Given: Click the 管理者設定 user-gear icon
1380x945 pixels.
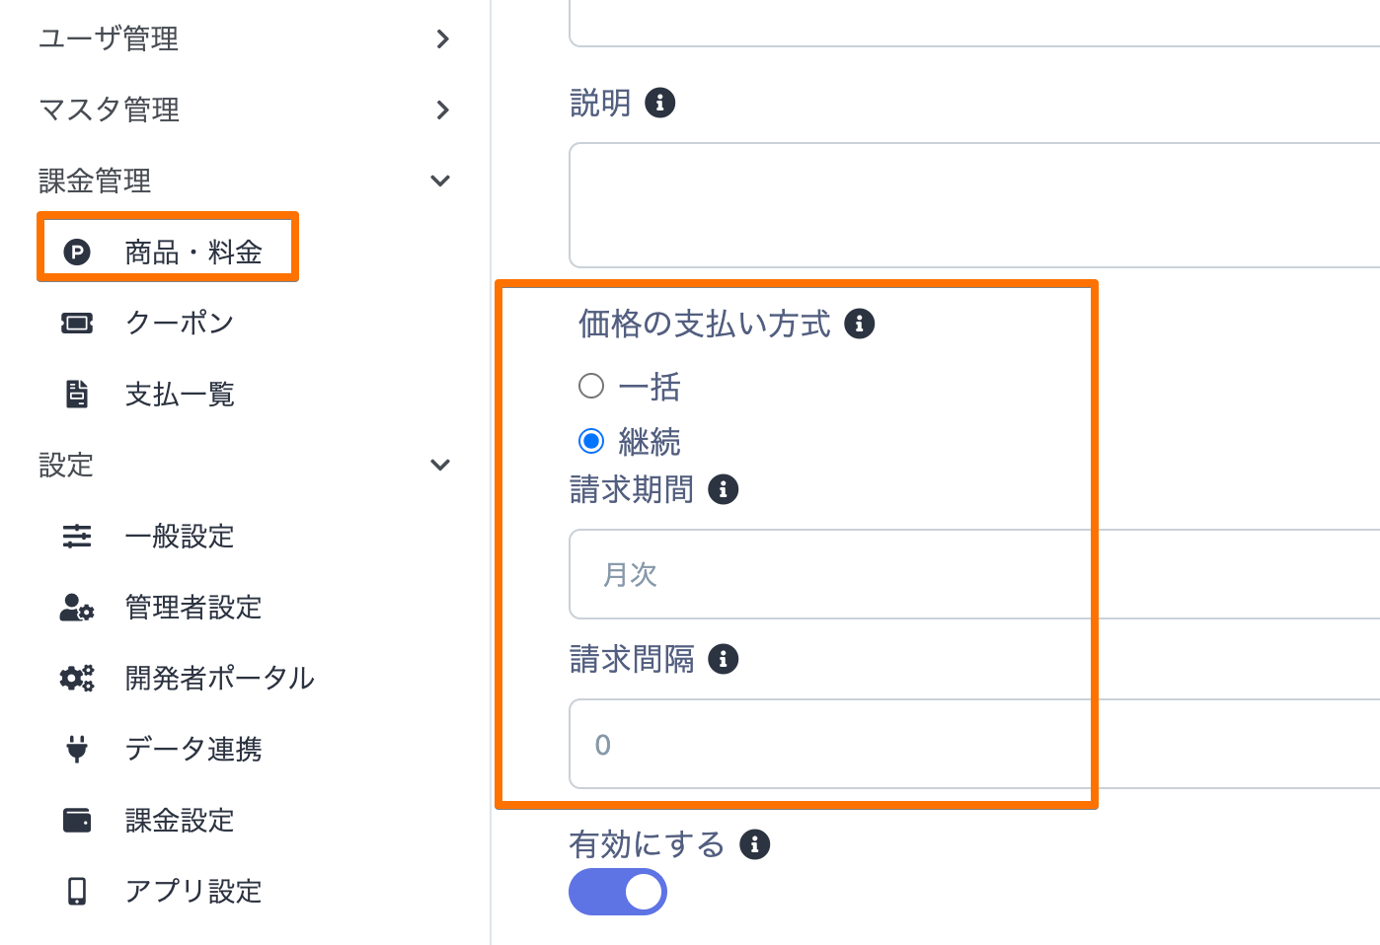Looking at the screenshot, I should pos(77,607).
